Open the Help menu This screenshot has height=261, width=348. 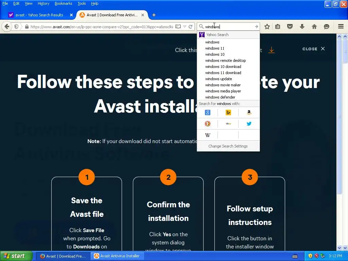point(94,3)
